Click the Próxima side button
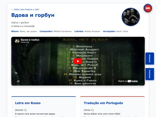The image size is (156, 117). click(x=150, y=74)
